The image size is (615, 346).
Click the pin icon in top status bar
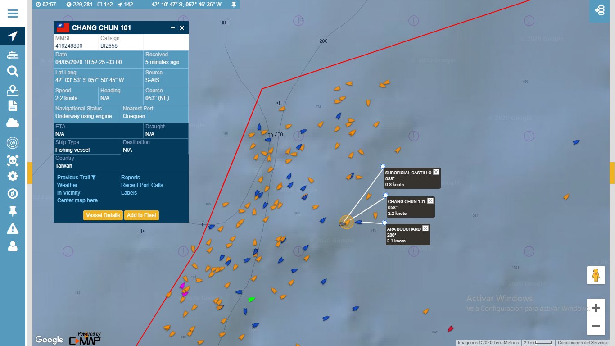click(233, 4)
